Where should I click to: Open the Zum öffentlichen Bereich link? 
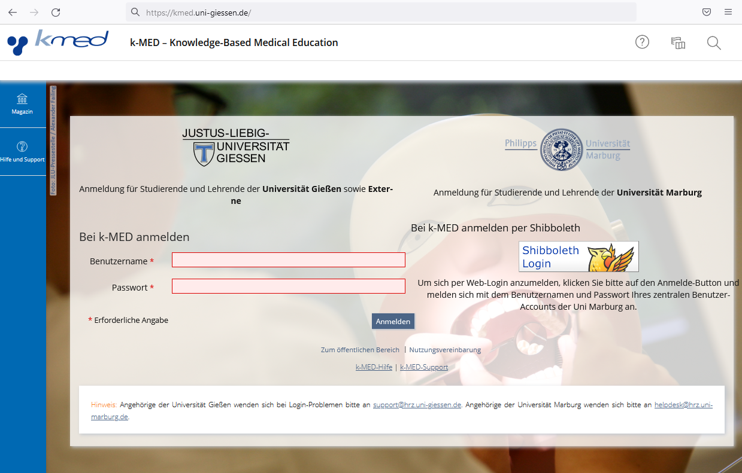click(x=360, y=350)
